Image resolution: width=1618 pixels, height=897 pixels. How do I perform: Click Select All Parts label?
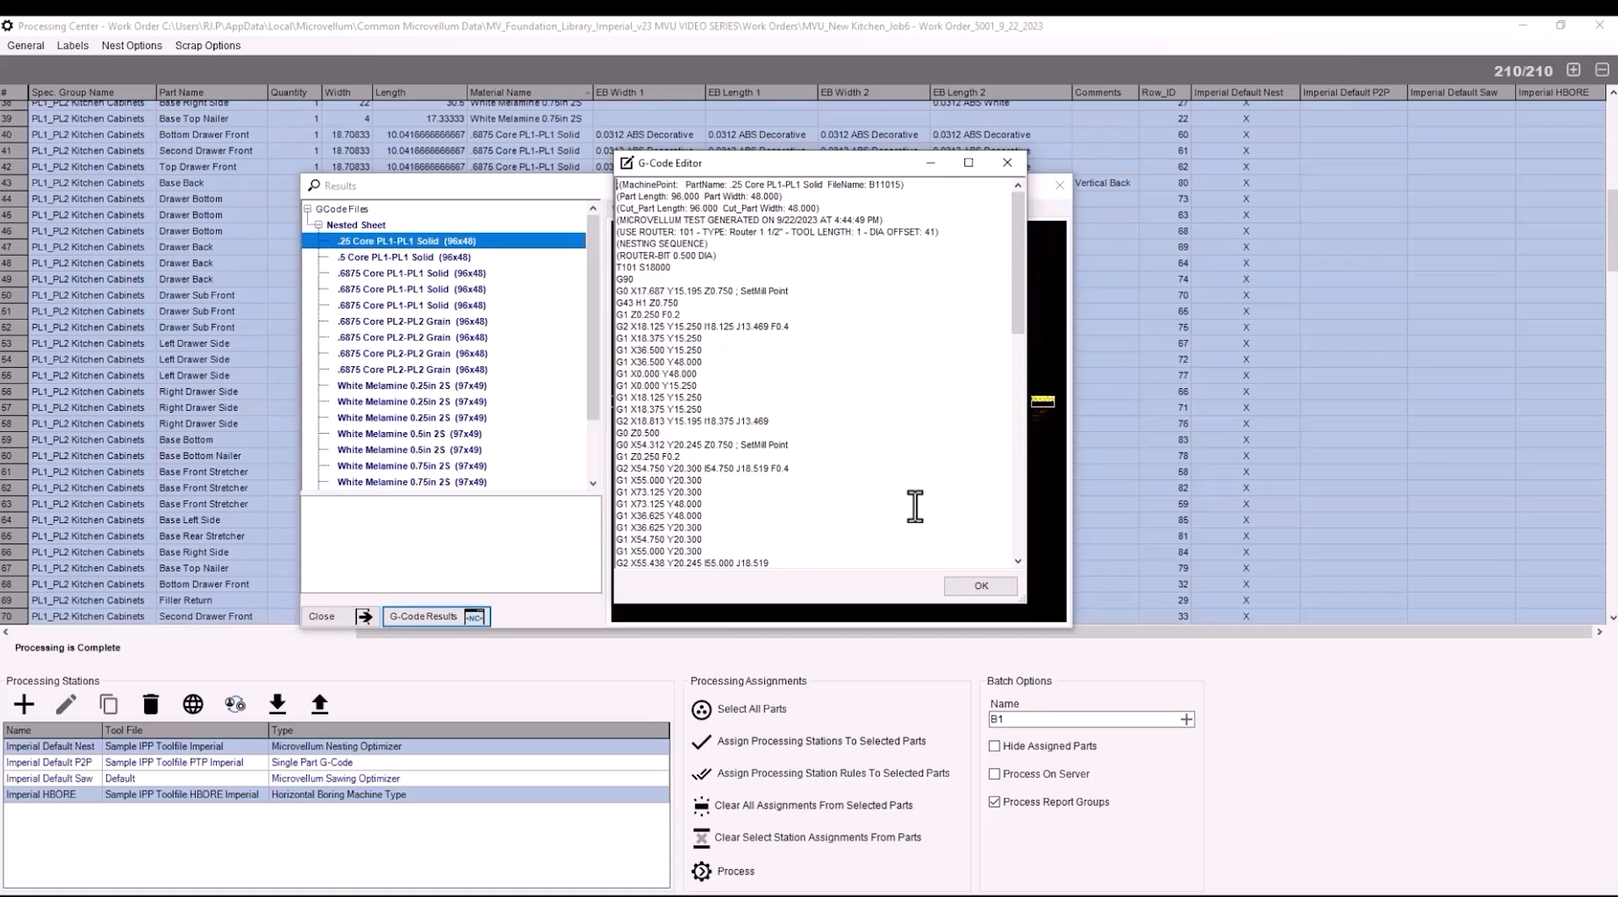tap(752, 710)
